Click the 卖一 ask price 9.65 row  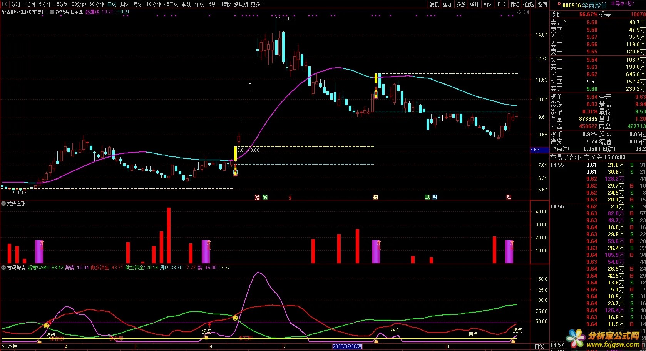tap(598, 52)
